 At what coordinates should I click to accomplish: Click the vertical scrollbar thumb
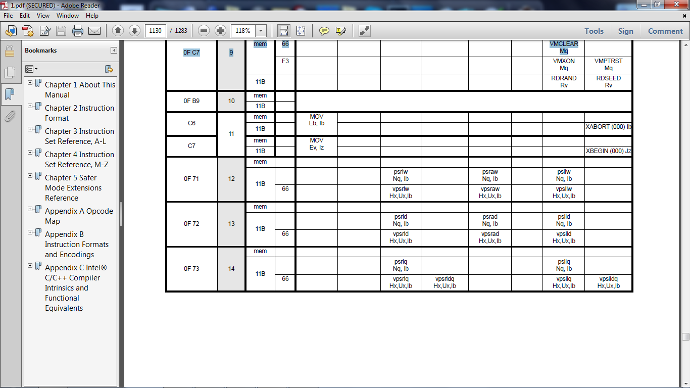click(685, 337)
